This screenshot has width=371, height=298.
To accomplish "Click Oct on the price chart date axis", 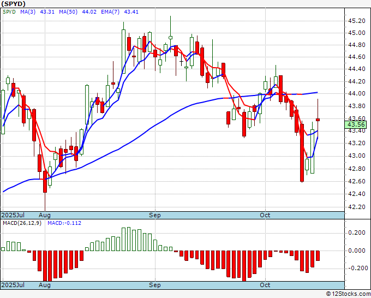I will [x=265, y=215].
